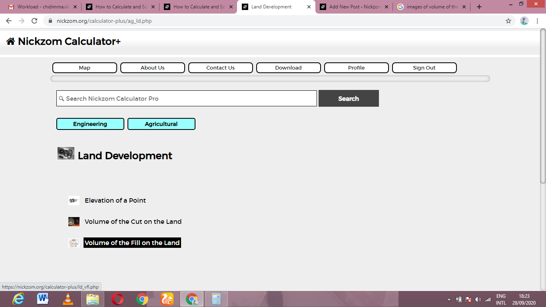
Task: Click the Search button
Action: pos(349,98)
